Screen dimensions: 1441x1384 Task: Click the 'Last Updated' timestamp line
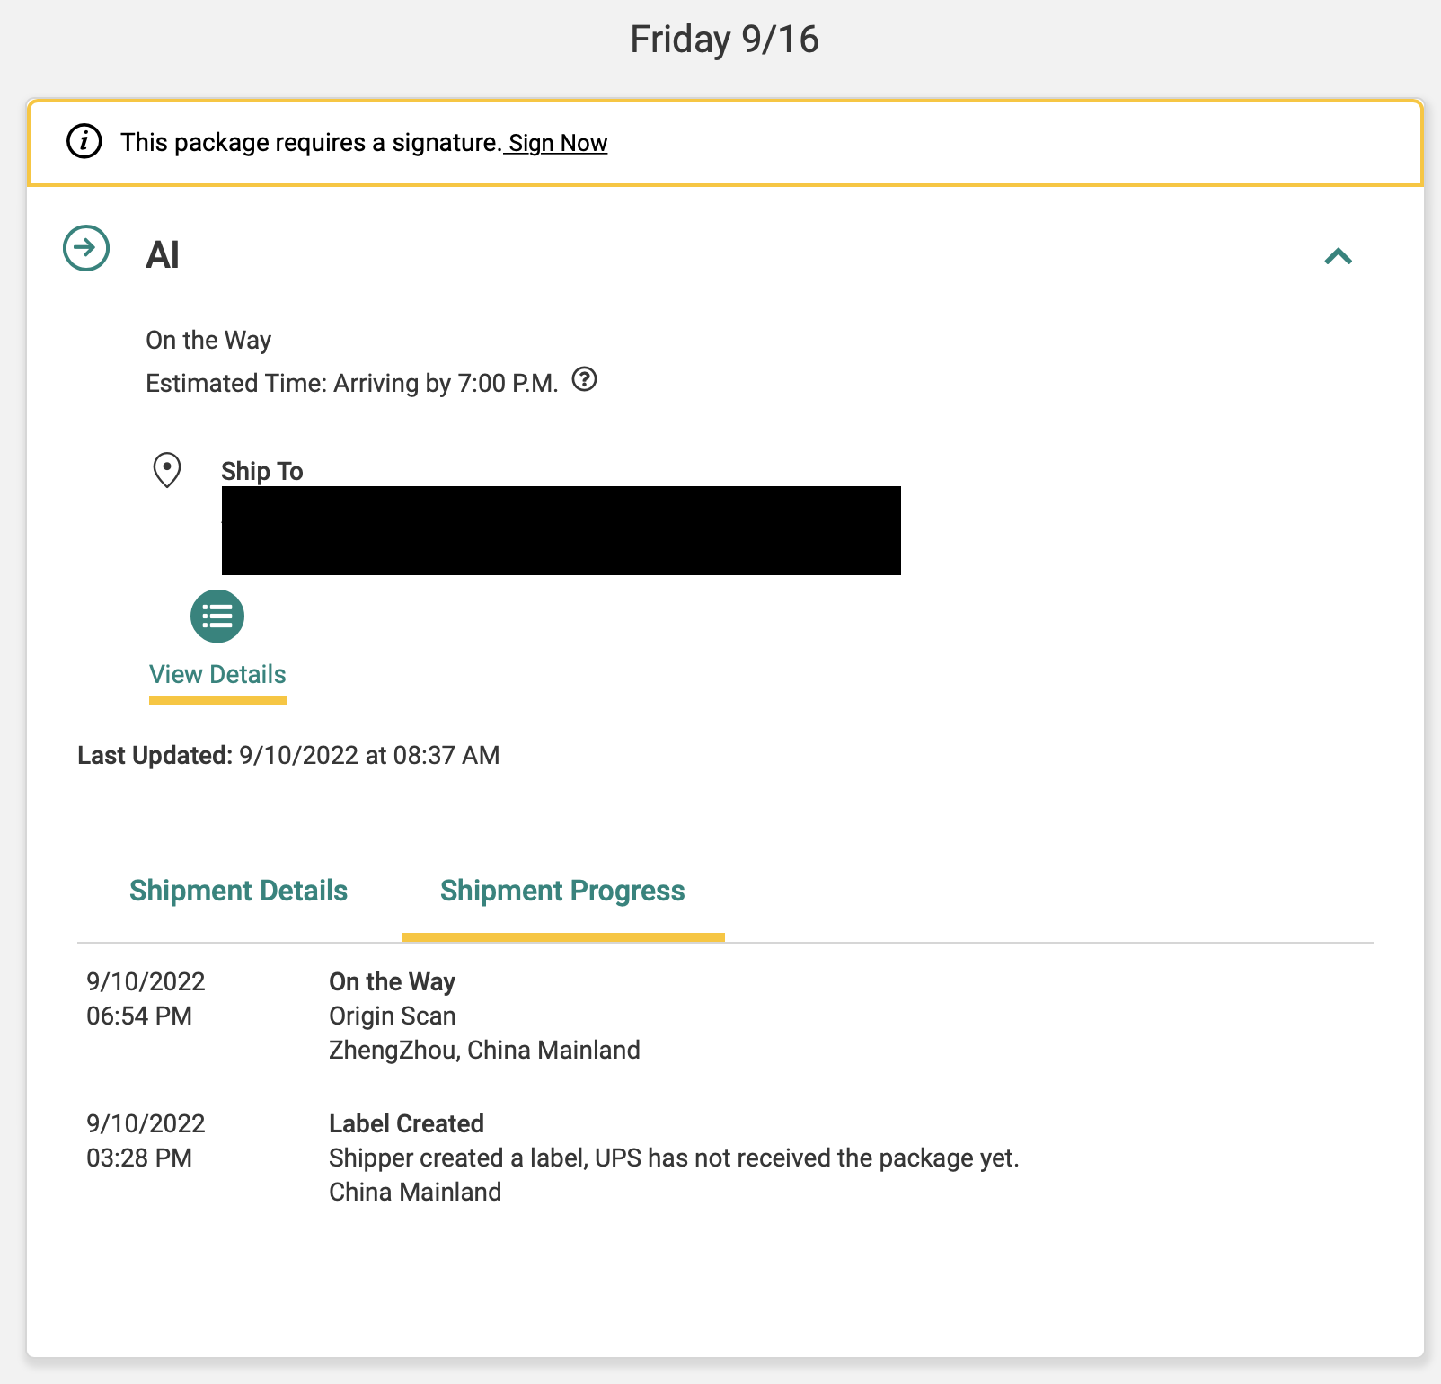288,755
